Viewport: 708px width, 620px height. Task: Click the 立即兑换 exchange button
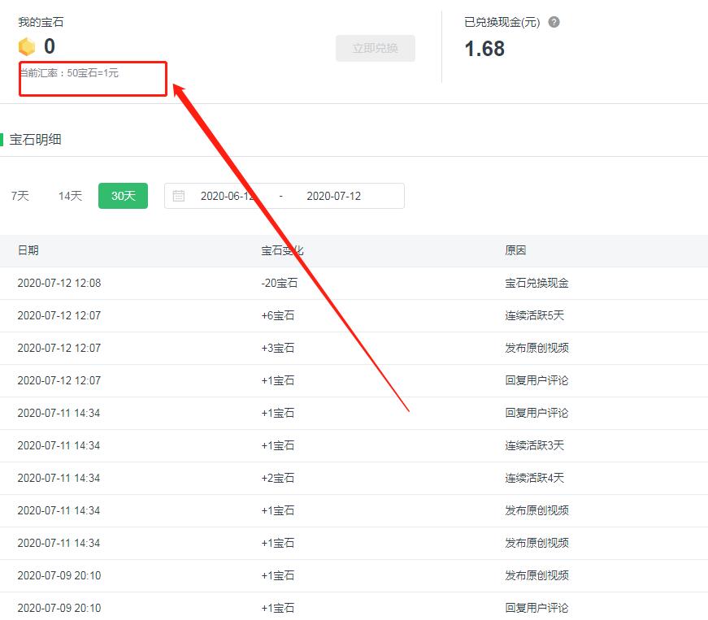point(376,49)
